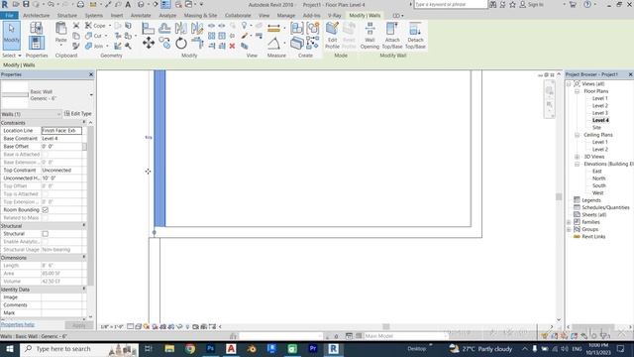Open the Windows Start menu
This screenshot has width=634, height=357.
[10, 349]
